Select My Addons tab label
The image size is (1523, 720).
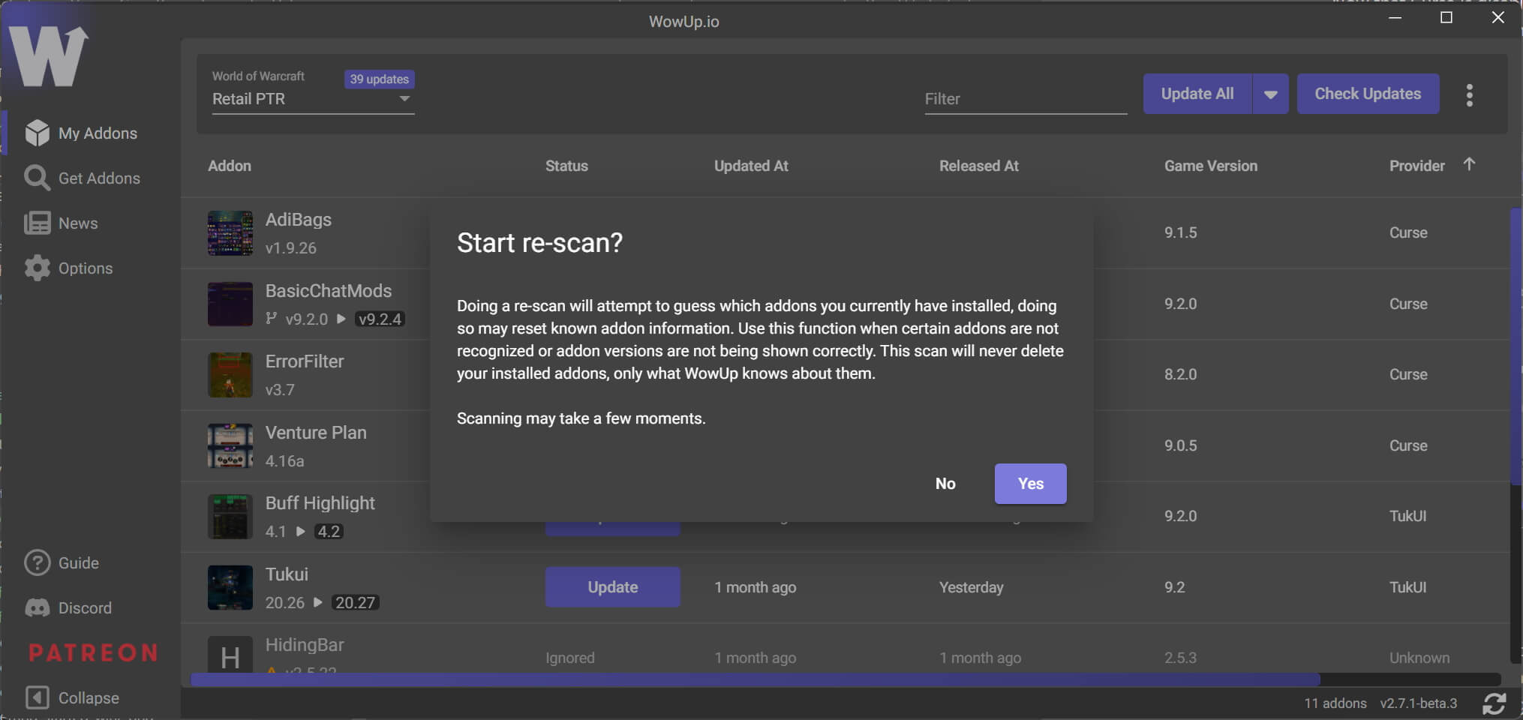(x=98, y=133)
